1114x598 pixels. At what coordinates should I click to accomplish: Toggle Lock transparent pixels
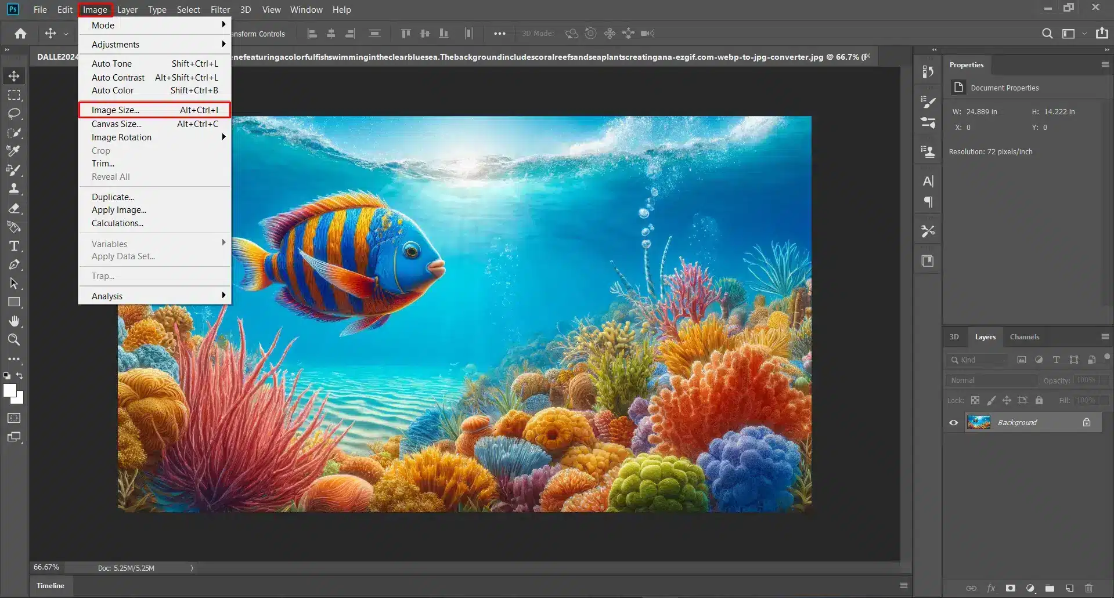pyautogui.click(x=975, y=400)
